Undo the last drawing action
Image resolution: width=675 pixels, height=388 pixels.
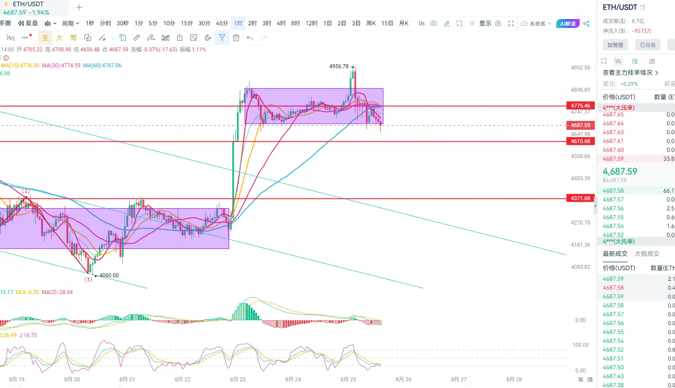pyautogui.click(x=250, y=38)
